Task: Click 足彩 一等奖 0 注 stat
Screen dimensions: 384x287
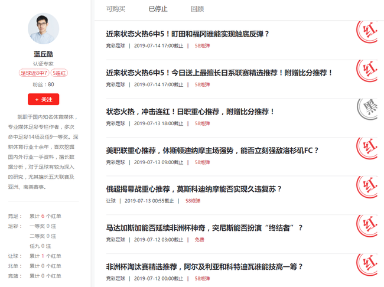Action: pos(32,226)
